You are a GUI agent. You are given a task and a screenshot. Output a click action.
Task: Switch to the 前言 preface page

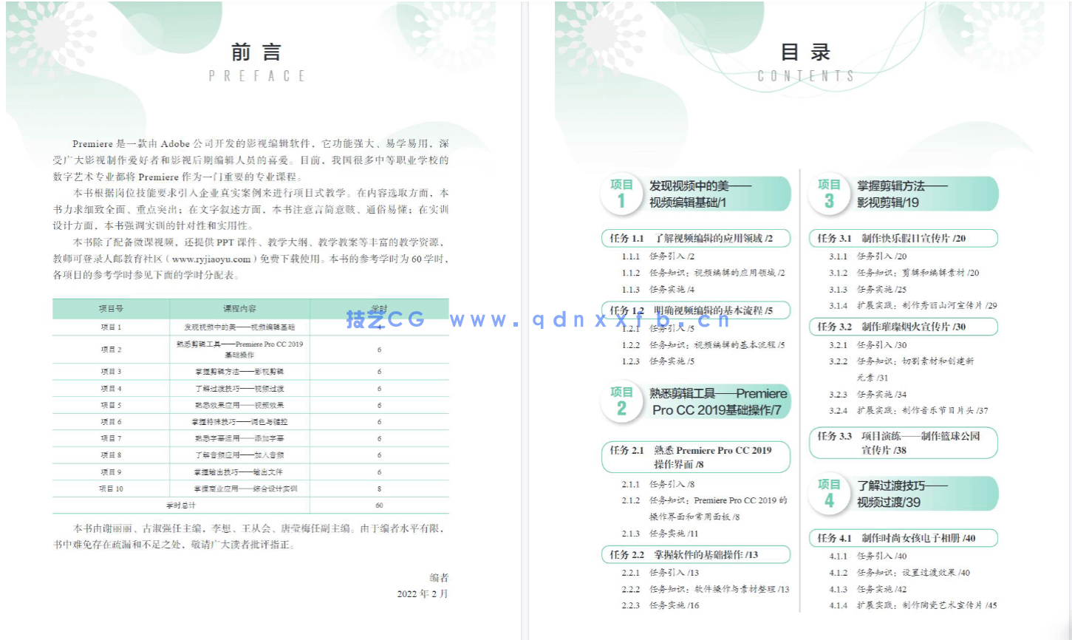pyautogui.click(x=258, y=52)
